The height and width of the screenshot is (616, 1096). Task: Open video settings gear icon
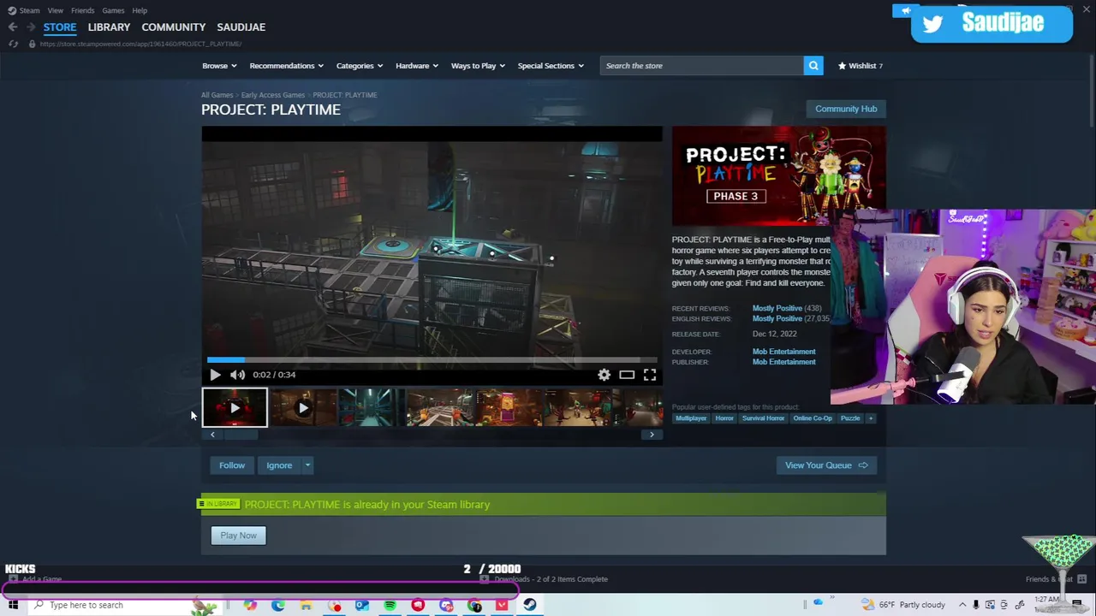604,375
